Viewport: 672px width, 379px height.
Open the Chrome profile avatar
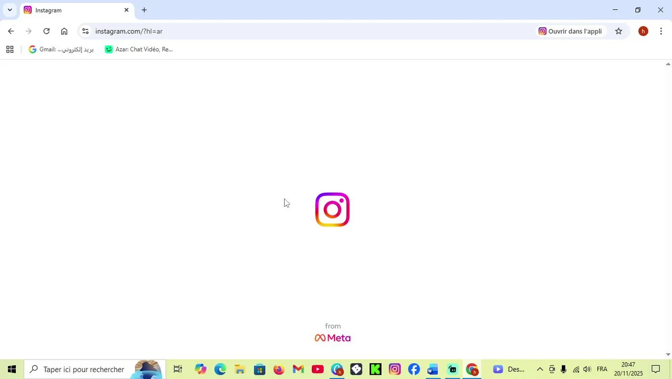(643, 31)
